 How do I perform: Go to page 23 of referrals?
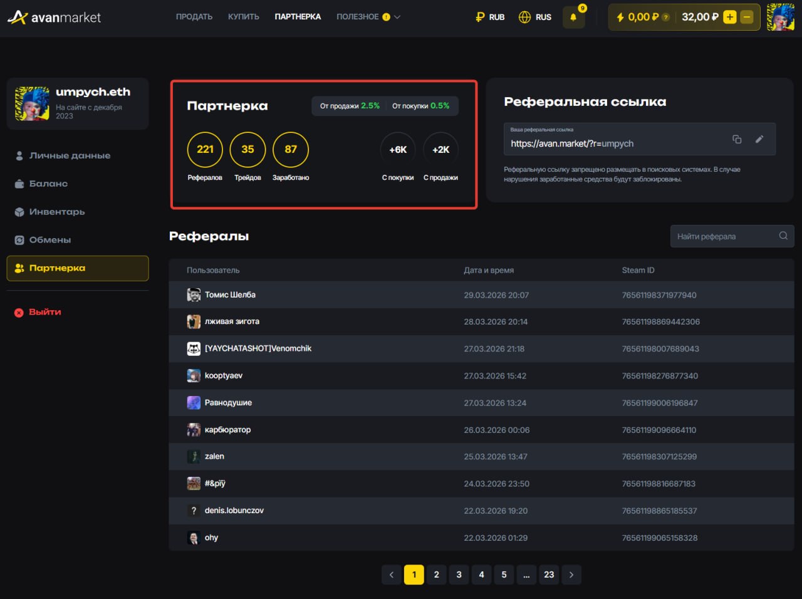point(549,575)
